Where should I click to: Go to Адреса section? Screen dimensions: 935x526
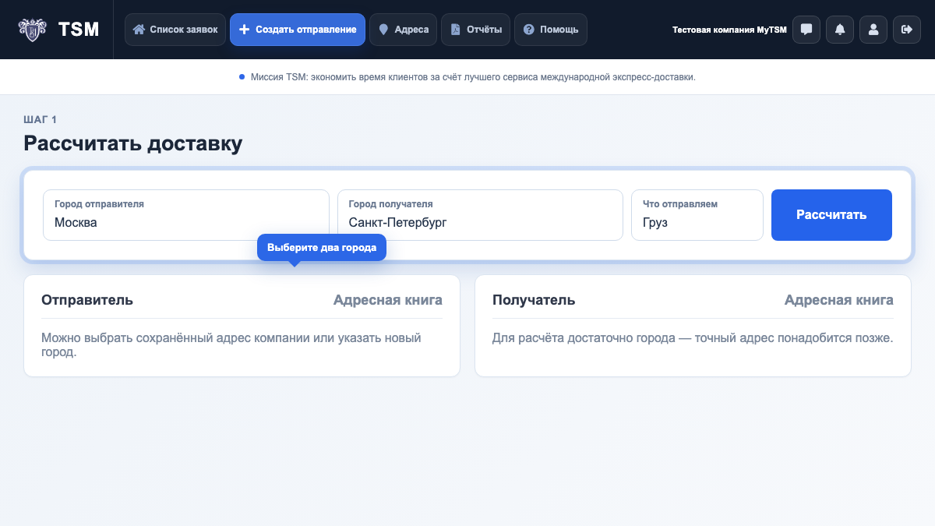coord(404,30)
